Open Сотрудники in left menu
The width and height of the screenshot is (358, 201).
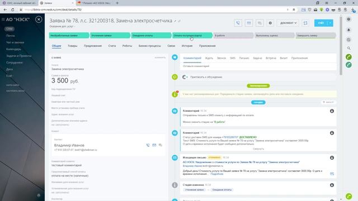(14, 63)
